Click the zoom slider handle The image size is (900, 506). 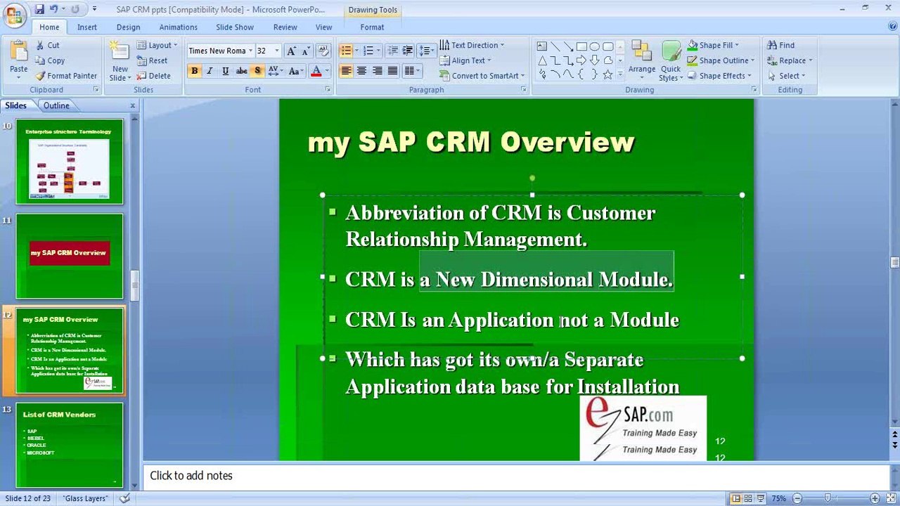click(x=828, y=498)
